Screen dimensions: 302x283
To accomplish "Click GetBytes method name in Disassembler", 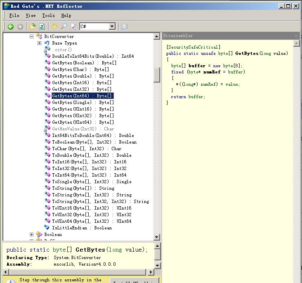I will coord(247,53).
